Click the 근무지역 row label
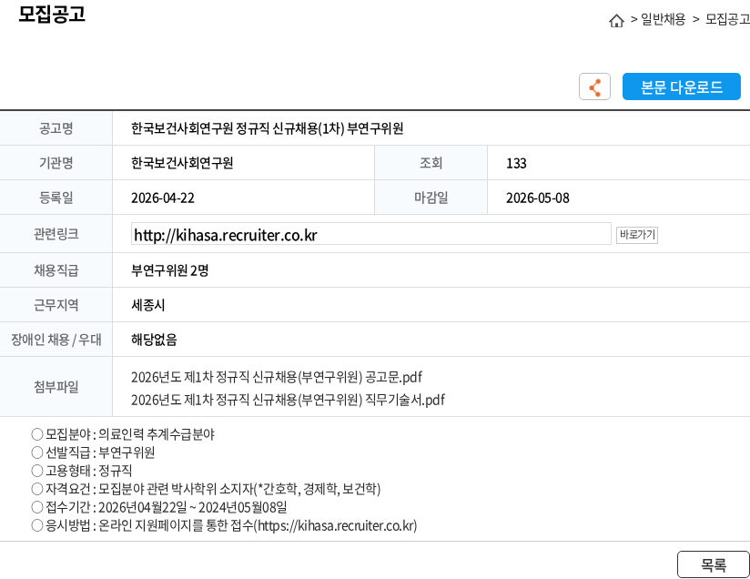 point(56,305)
